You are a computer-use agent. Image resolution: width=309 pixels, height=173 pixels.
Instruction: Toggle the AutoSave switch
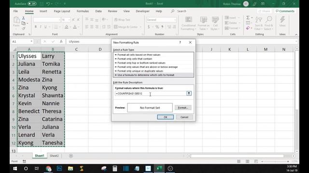tap(32, 3)
